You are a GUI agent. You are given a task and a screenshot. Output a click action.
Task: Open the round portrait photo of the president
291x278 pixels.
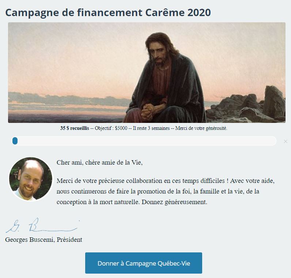(31, 179)
